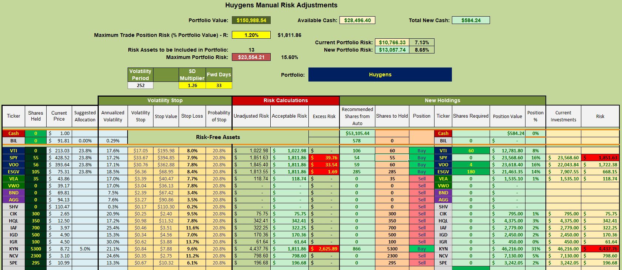The height and width of the screenshot is (270, 622).
Task: Click the AGG purple ticker cell on the left
Action: 14,200
